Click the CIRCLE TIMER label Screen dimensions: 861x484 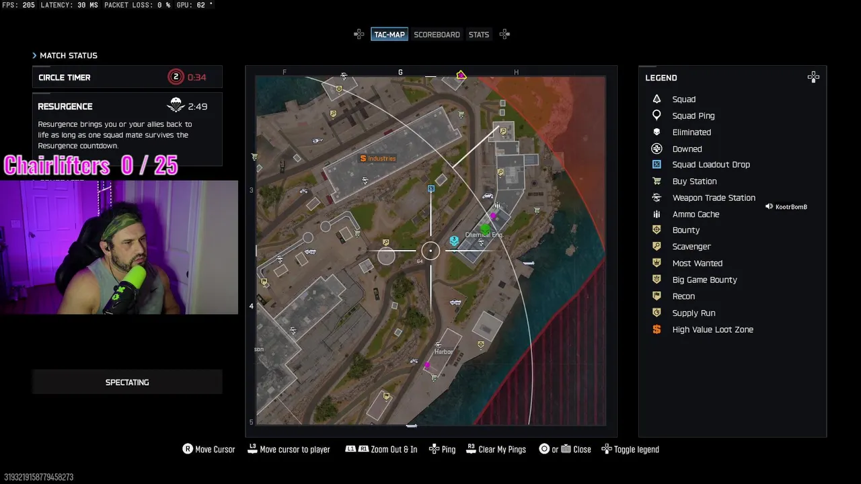coord(65,77)
